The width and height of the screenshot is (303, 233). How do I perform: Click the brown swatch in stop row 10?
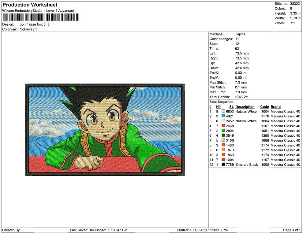223,155
